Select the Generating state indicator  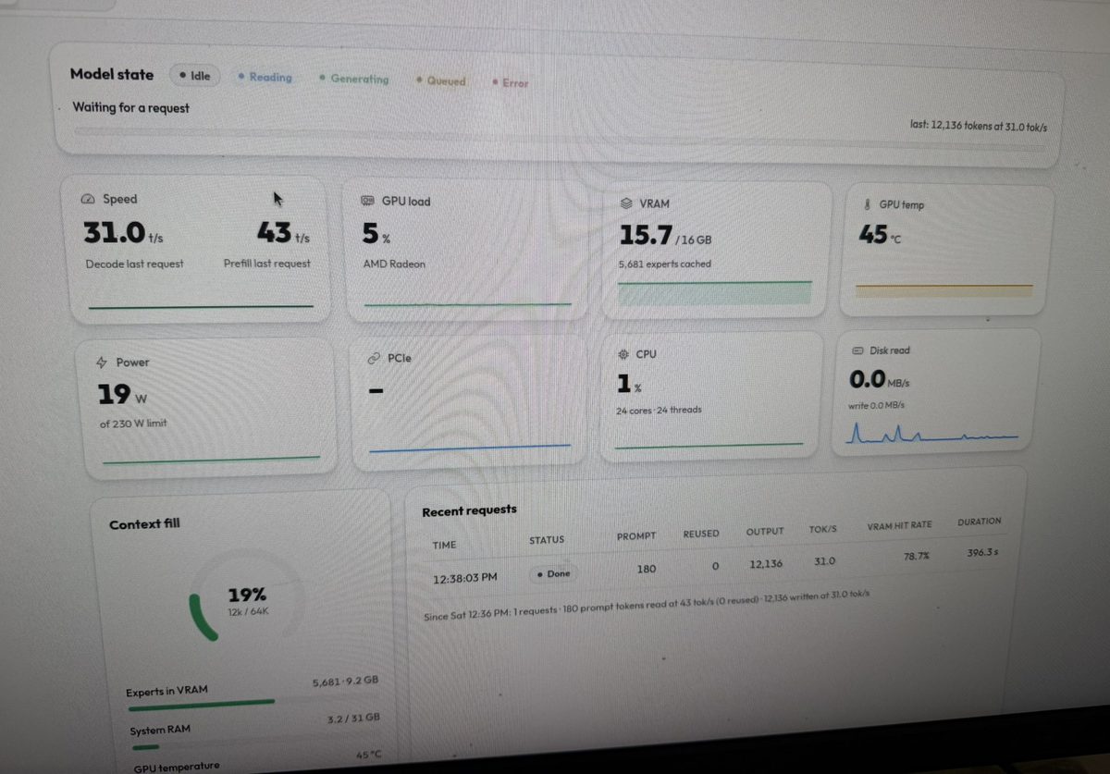point(354,80)
